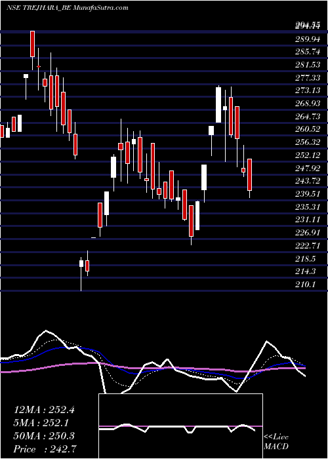This screenshot has width=328, height=459.
Task: Click the 12MA : 252.4 readout
Action: (x=44, y=410)
